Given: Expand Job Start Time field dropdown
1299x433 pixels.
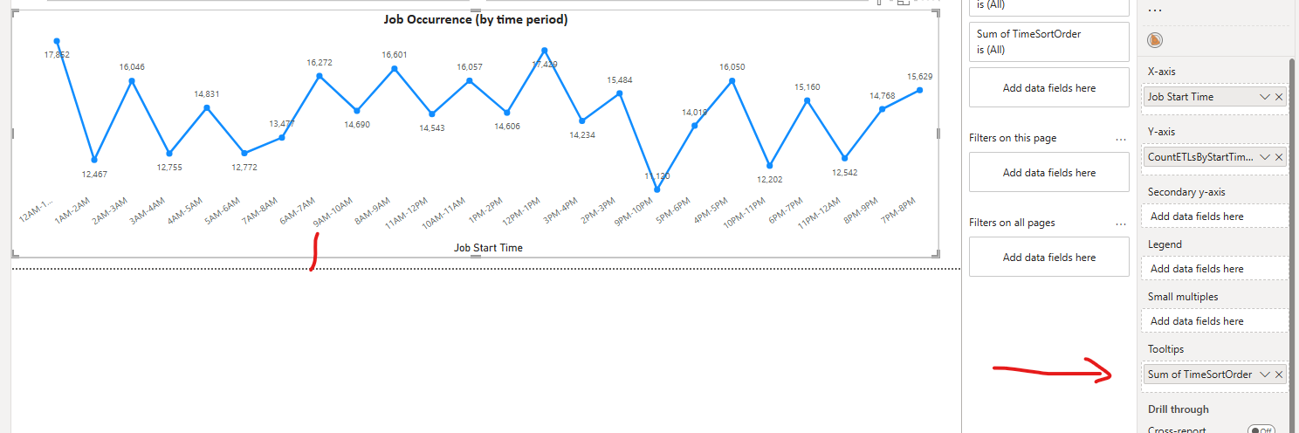Looking at the screenshot, I should tap(1265, 97).
